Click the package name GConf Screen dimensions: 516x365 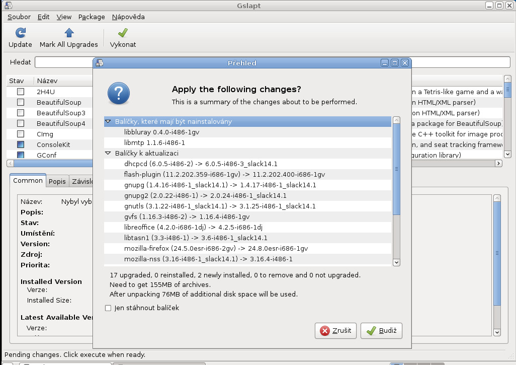pyautogui.click(x=46, y=155)
